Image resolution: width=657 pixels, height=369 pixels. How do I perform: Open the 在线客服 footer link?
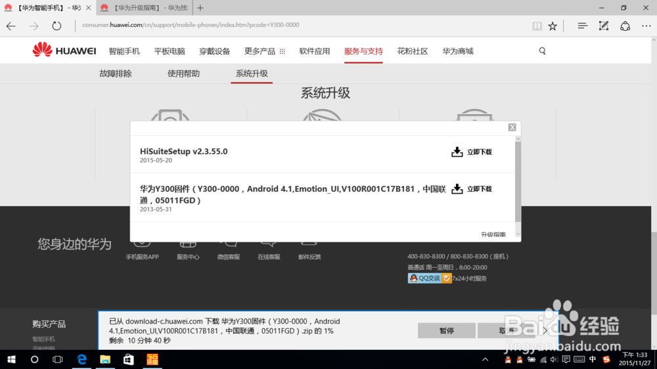pos(269,257)
